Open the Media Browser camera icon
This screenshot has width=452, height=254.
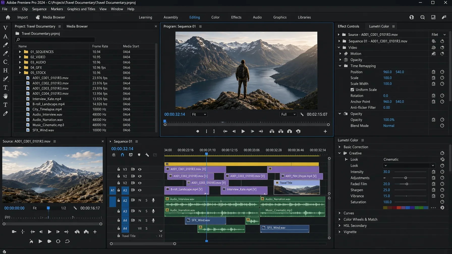pyautogui.click(x=38, y=17)
